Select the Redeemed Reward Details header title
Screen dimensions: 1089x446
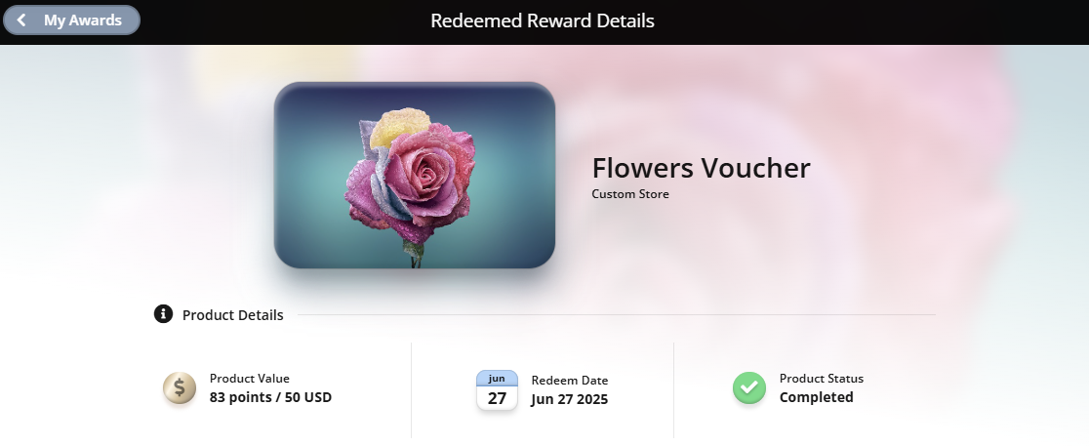[x=543, y=20]
